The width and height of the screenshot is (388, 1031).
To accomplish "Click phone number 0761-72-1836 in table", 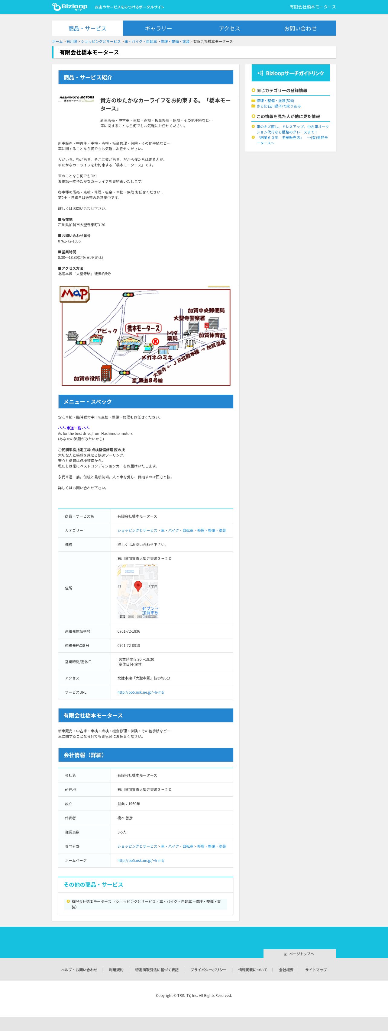I will pyautogui.click(x=129, y=631).
